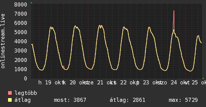
Task: Click the 24 okt date label
Action: click(178, 83)
